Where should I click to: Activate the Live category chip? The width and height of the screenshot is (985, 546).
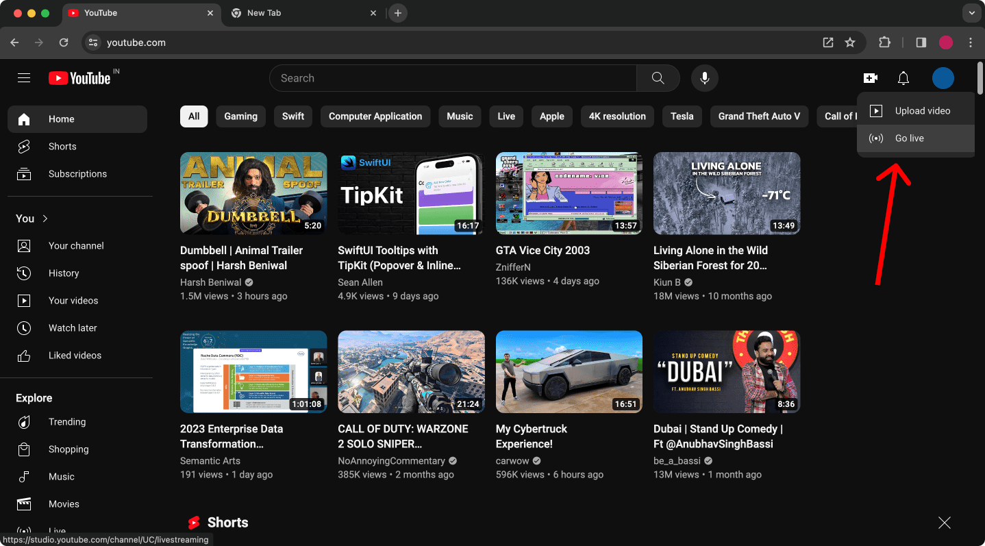(506, 116)
